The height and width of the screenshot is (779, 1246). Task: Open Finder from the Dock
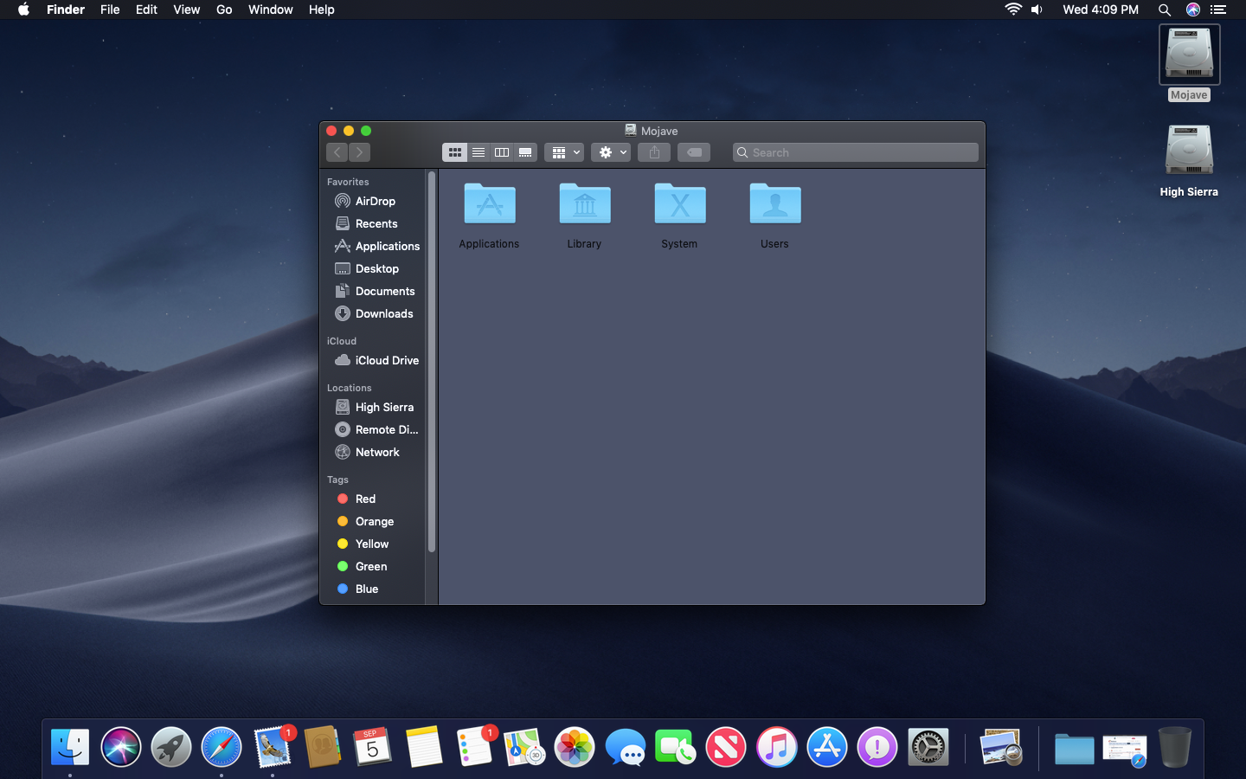70,747
